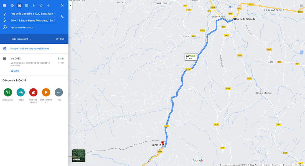Collapse the side panel arrow
This screenshot has width=305, height=166.
coord(70,6)
